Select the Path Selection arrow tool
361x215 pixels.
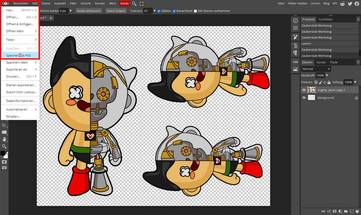click(x=4, y=125)
